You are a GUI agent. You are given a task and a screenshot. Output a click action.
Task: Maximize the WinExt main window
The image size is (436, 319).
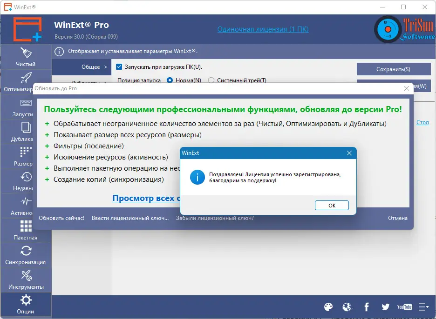[x=403, y=7]
